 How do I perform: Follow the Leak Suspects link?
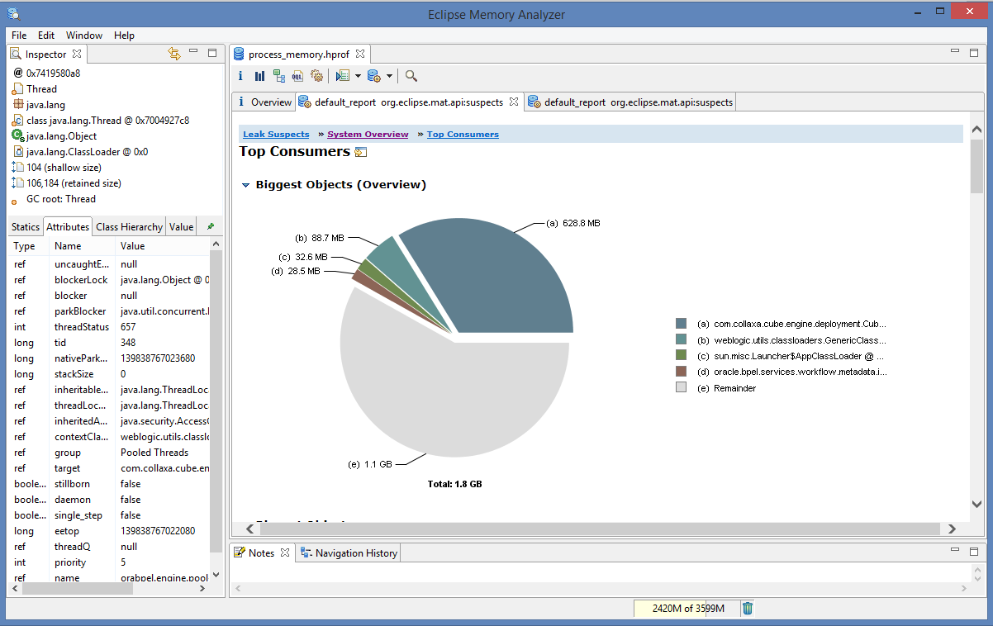[x=276, y=134]
